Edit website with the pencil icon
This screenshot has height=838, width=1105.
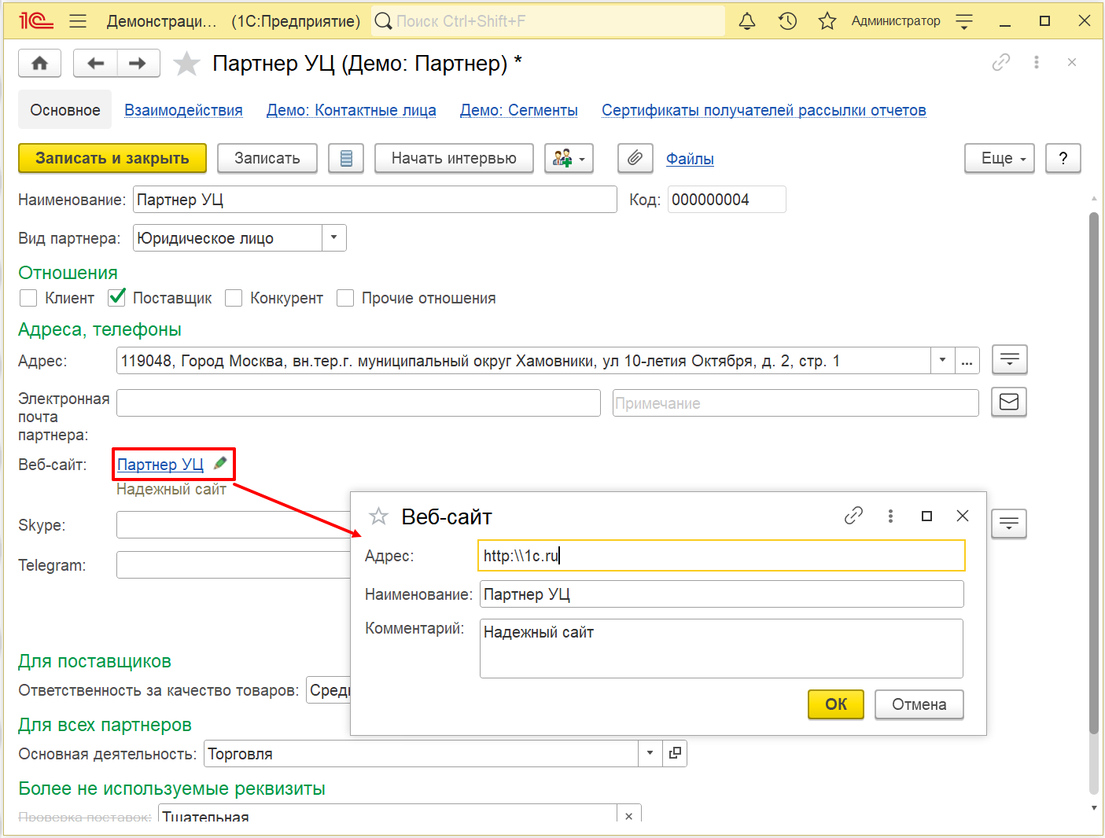pyautogui.click(x=220, y=463)
